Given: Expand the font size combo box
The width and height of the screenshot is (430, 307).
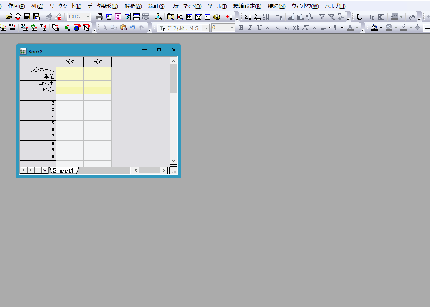Looking at the screenshot, I should pos(232,28).
